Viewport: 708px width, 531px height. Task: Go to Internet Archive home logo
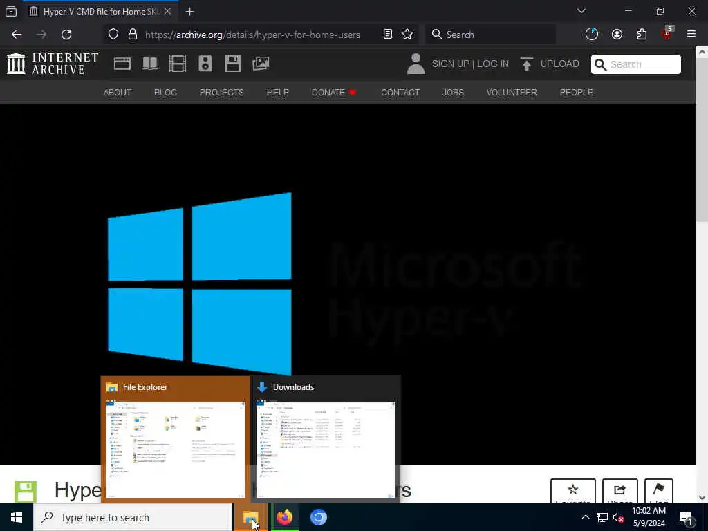pos(53,64)
